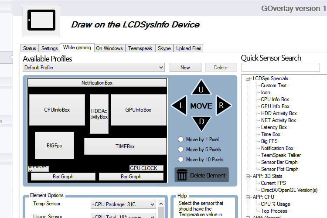This screenshot has height=218, width=327.
Task: Click the Quick Sensor Search field
Action: tap(280, 67)
